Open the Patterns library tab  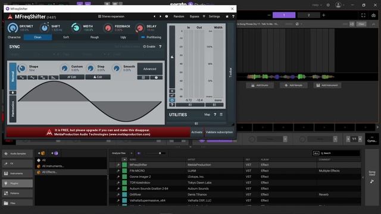pos(17,193)
